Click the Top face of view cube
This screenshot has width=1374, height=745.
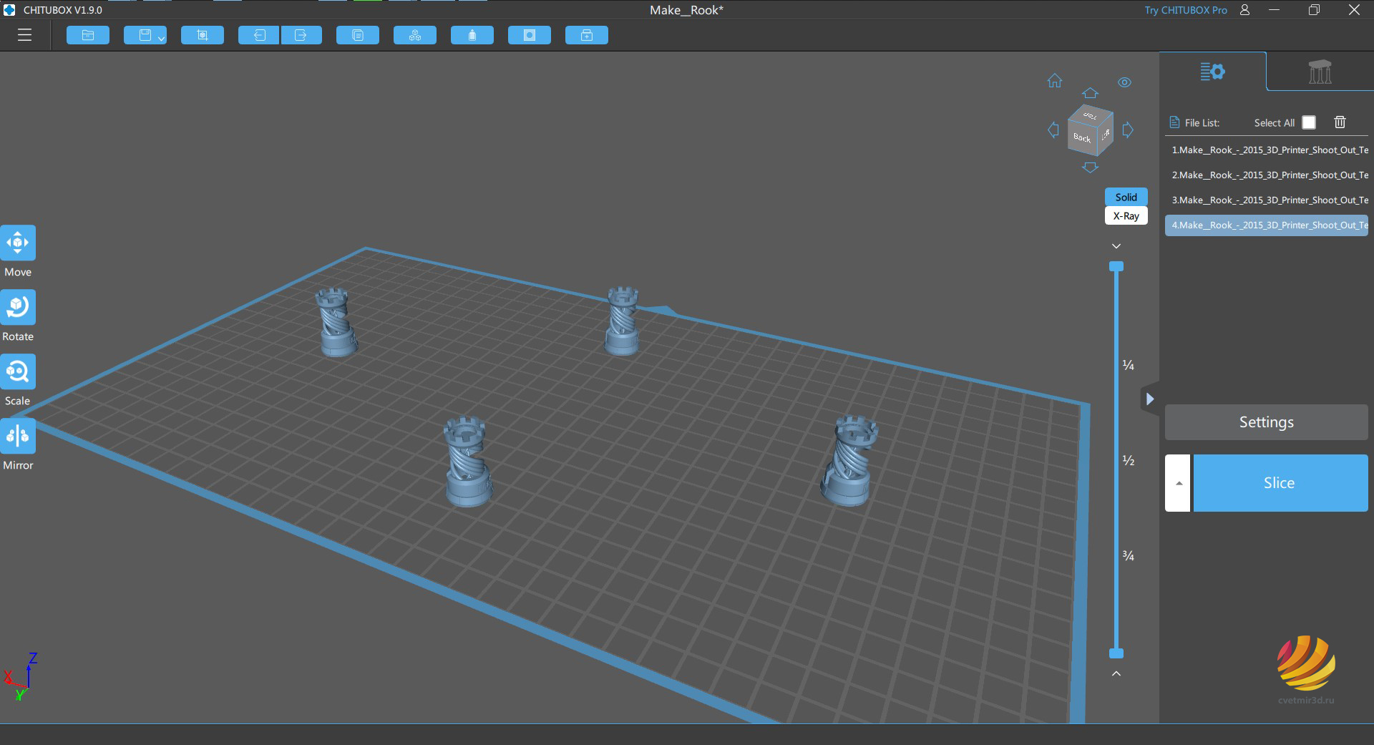[x=1091, y=115]
